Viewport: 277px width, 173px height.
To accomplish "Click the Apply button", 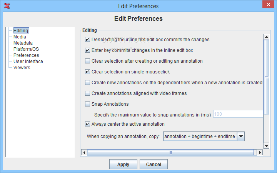I will [x=123, y=165].
